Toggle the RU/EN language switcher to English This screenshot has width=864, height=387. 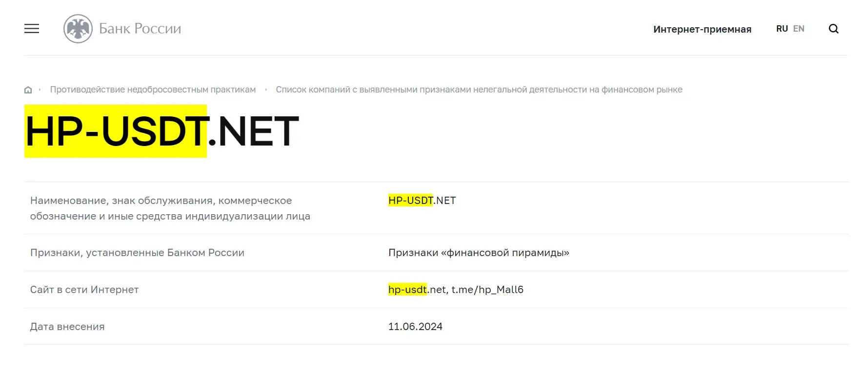[x=799, y=28]
